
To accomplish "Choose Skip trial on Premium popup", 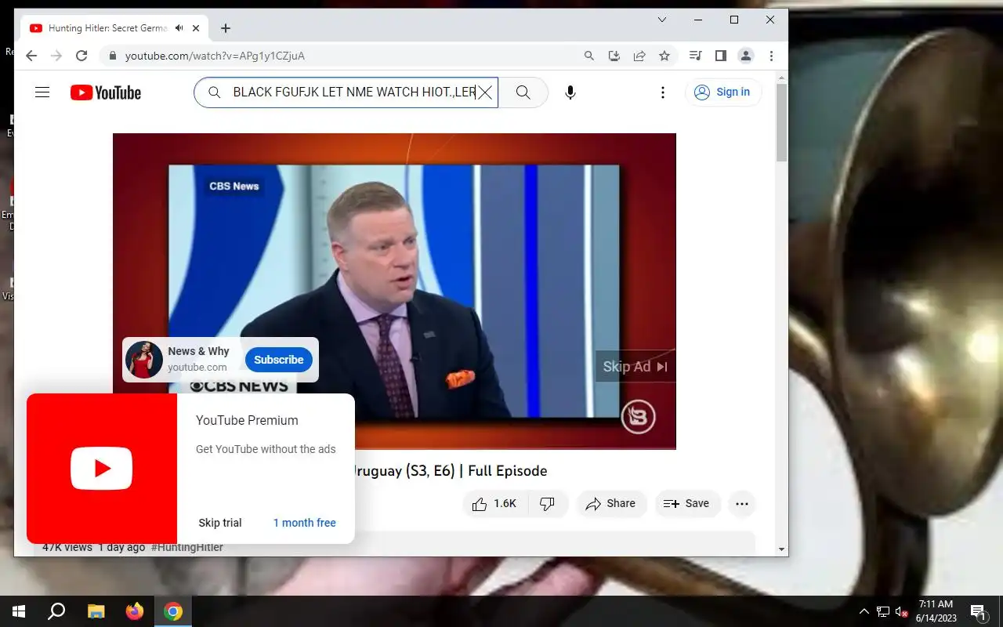I will (220, 523).
